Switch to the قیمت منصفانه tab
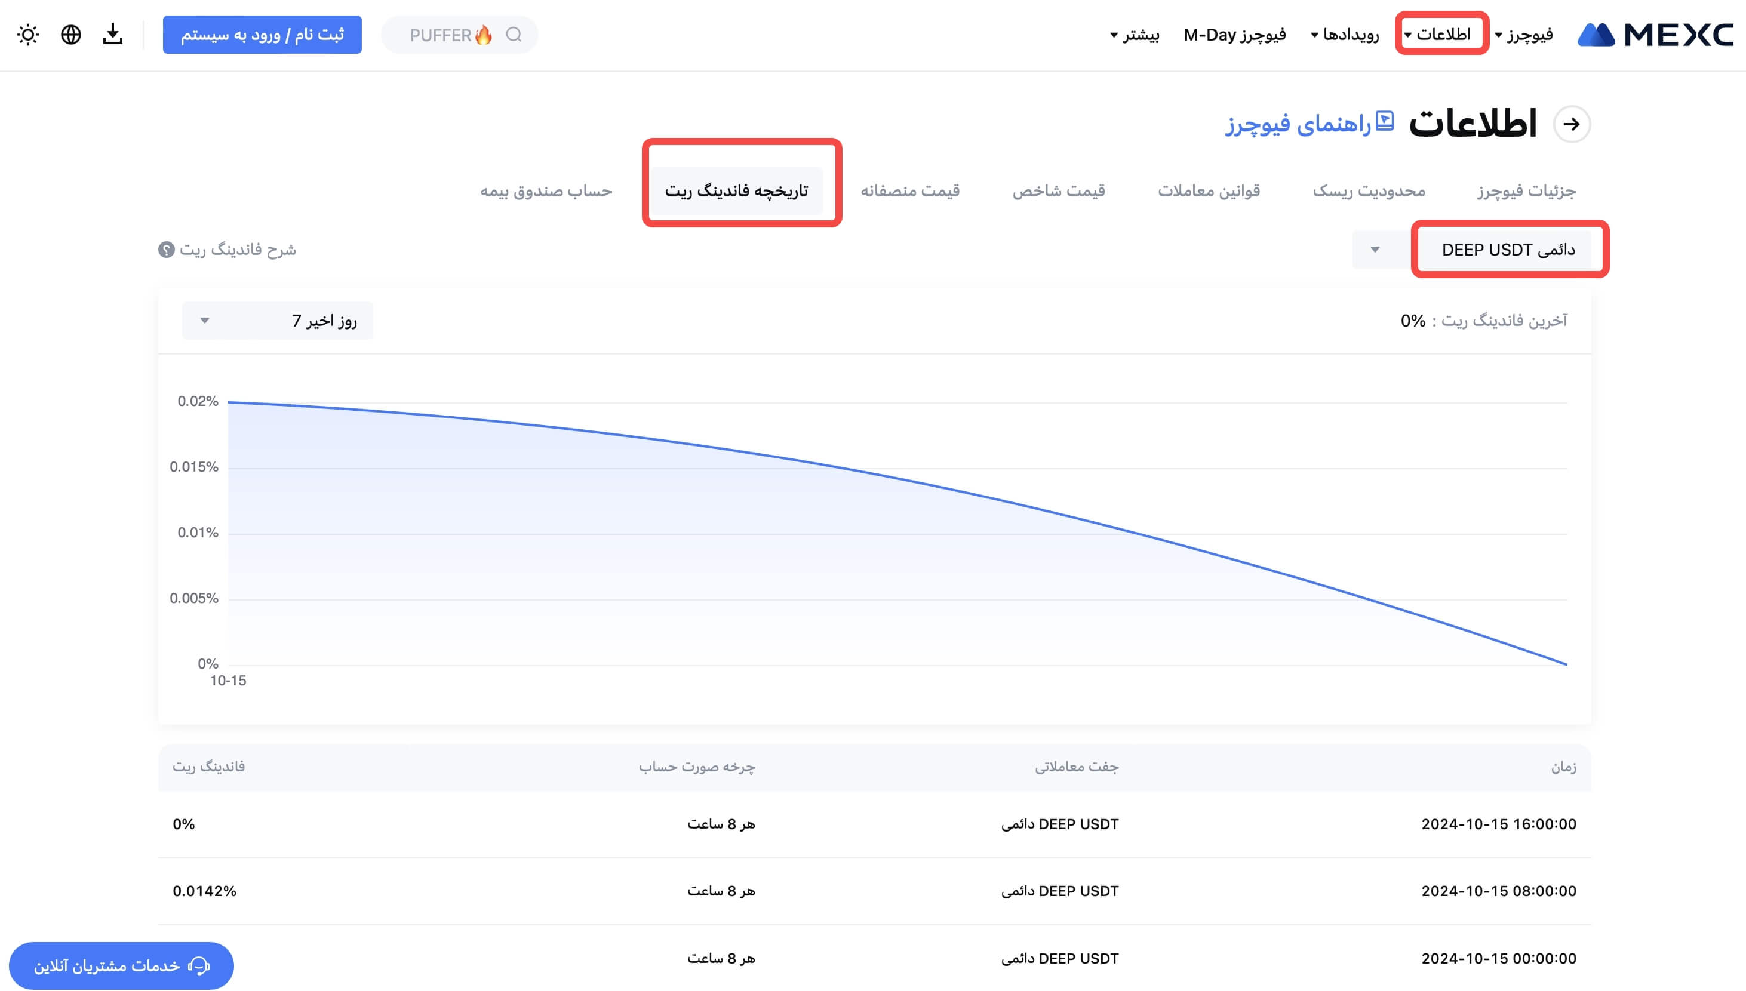The image size is (1746, 991). coord(909,191)
